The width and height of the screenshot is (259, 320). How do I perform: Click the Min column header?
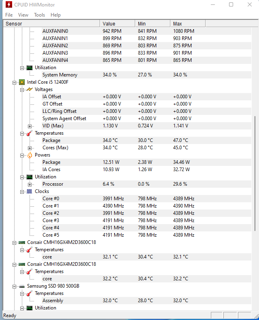click(x=153, y=24)
